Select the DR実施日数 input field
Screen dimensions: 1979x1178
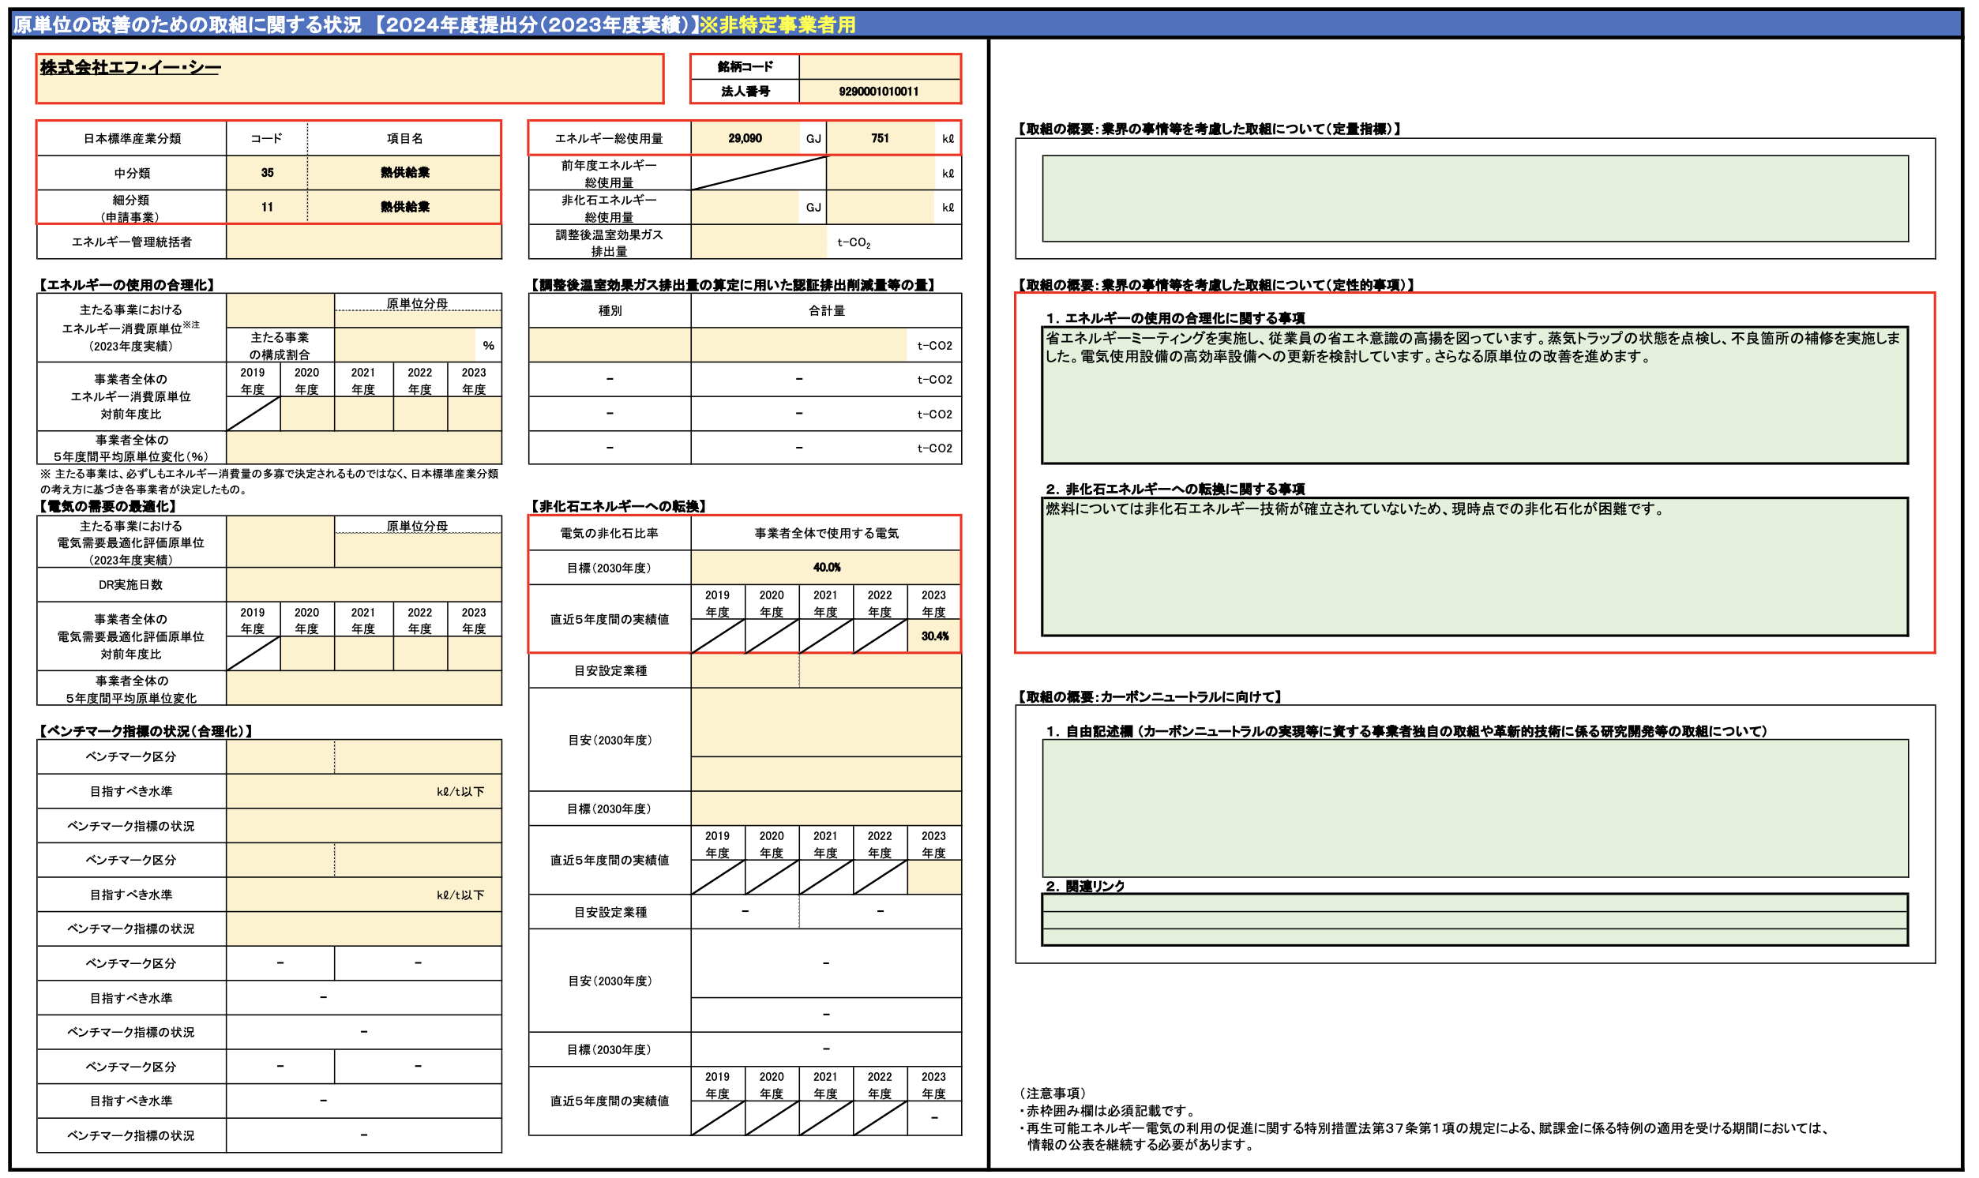tap(363, 585)
